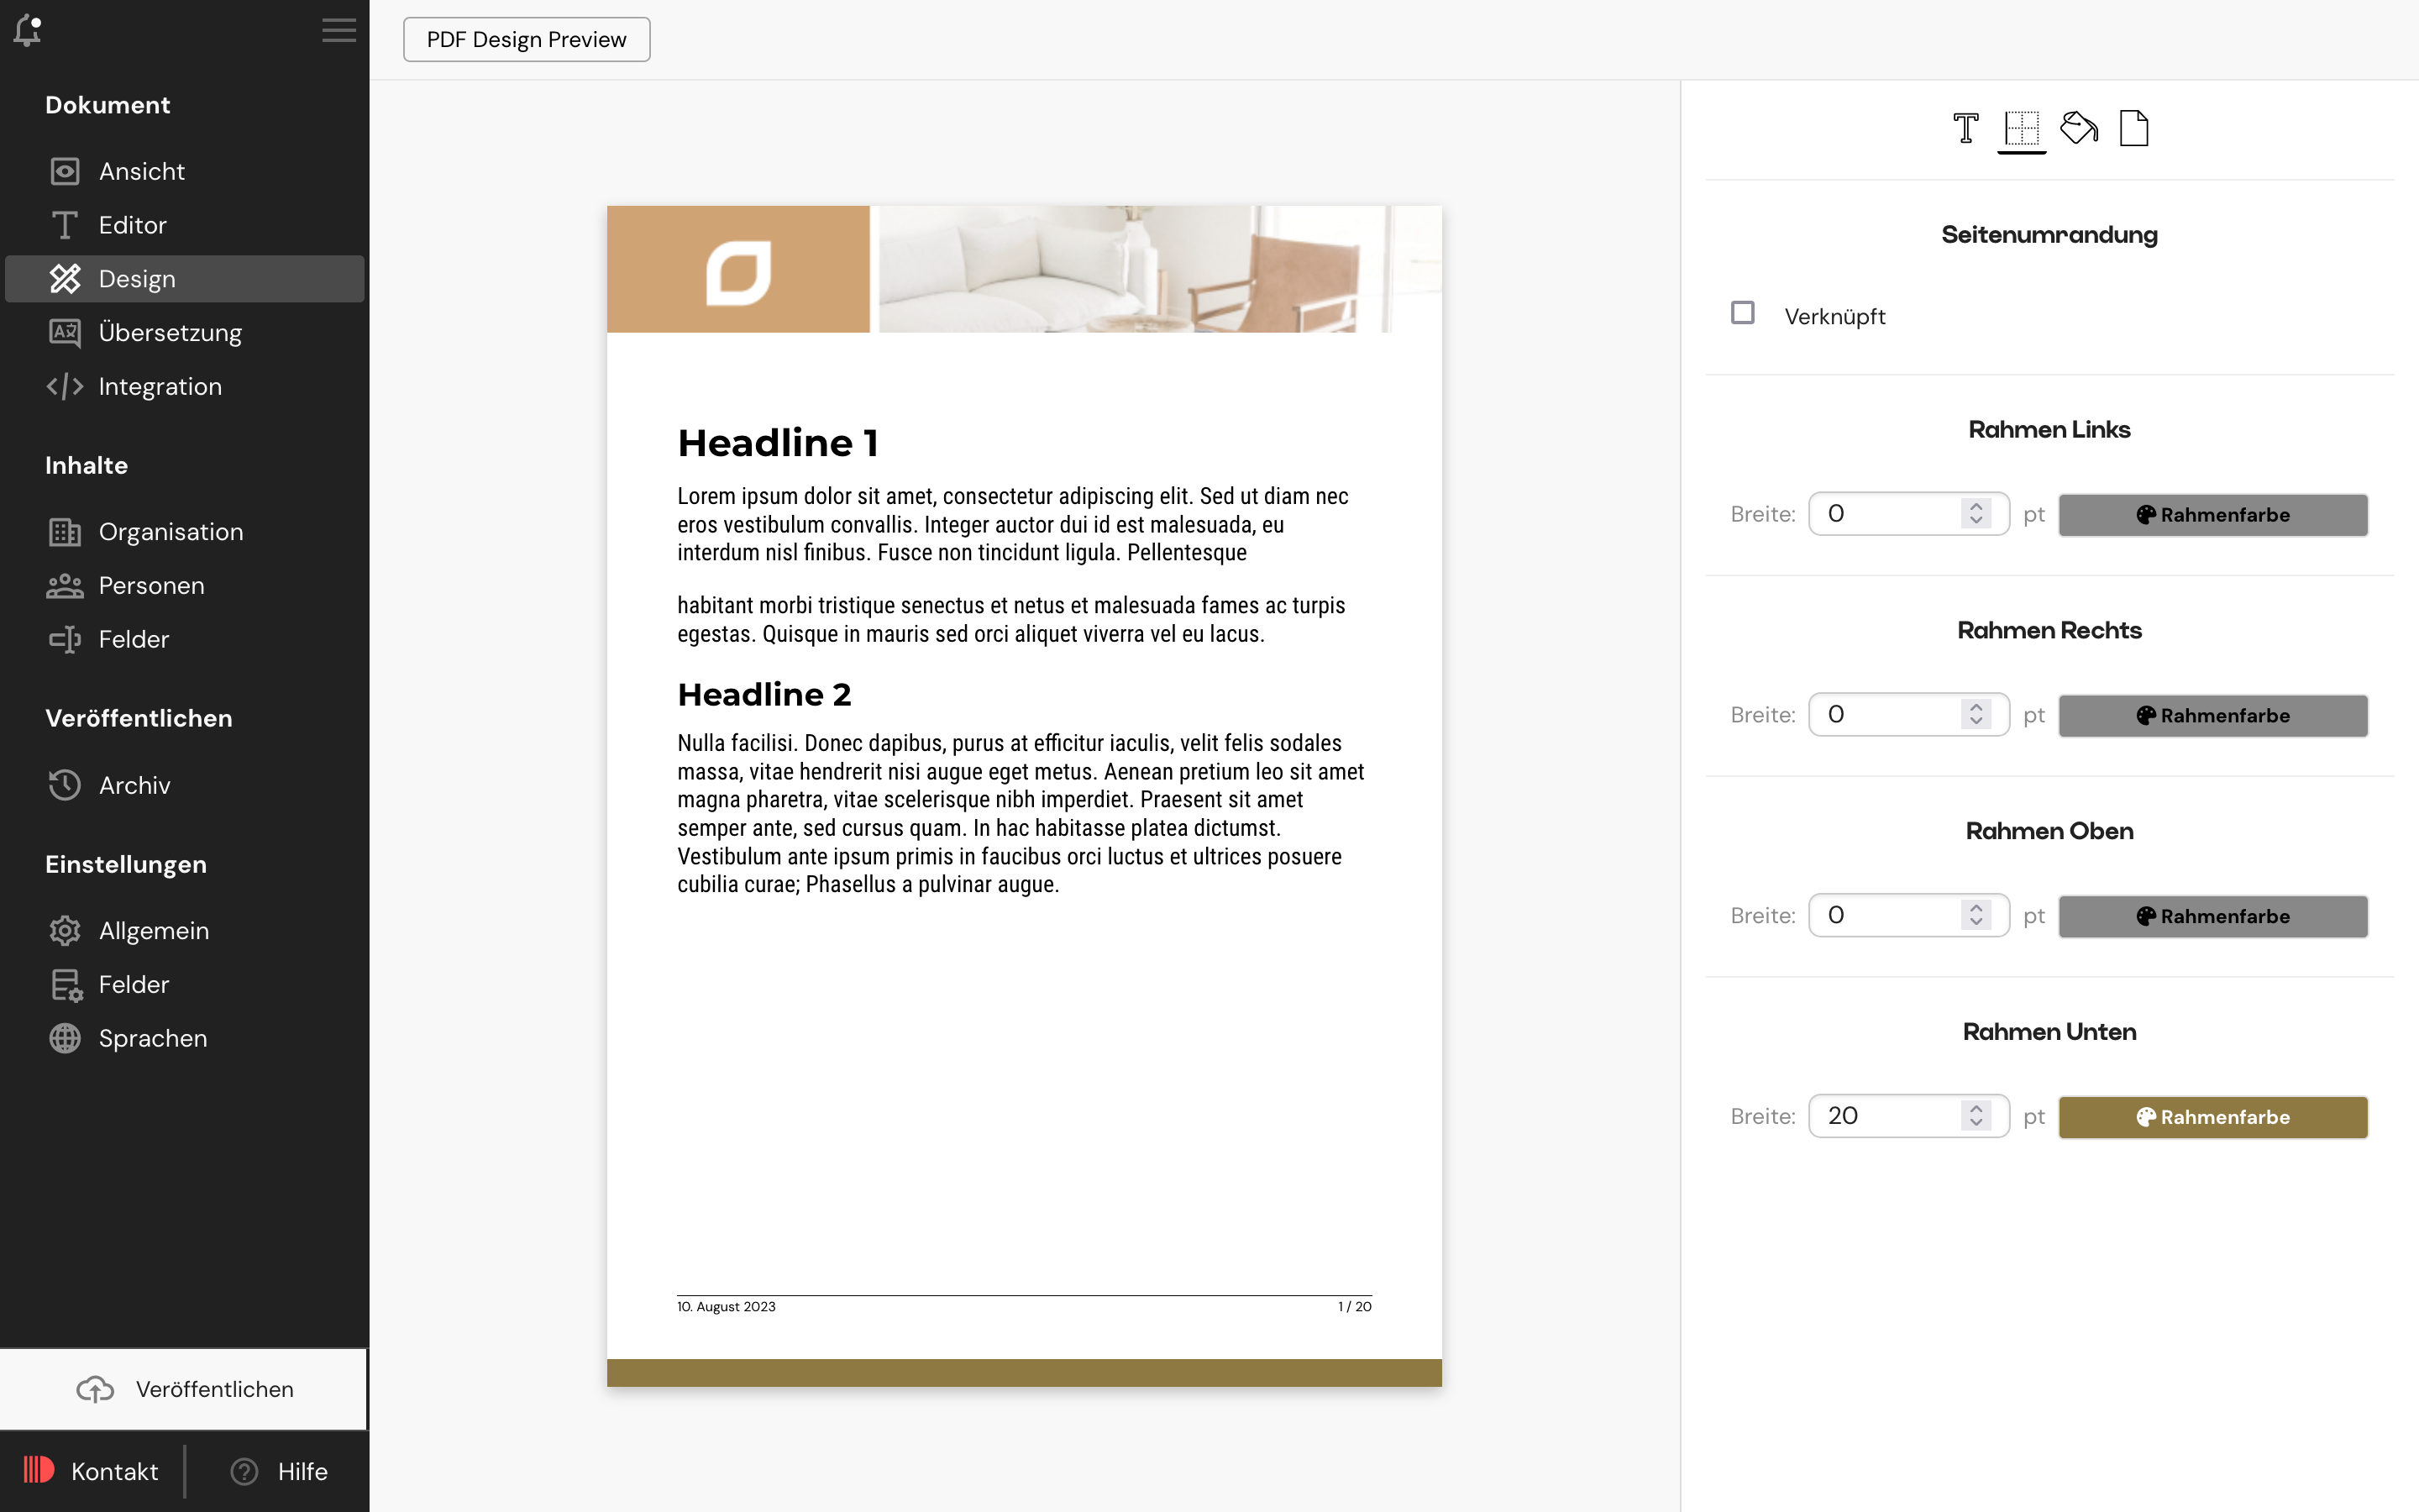Select the typography settings icon (T)

1965,128
